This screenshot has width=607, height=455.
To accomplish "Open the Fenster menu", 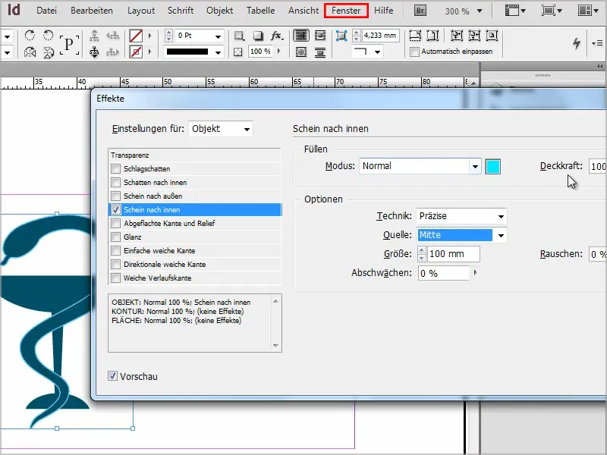I will (346, 11).
